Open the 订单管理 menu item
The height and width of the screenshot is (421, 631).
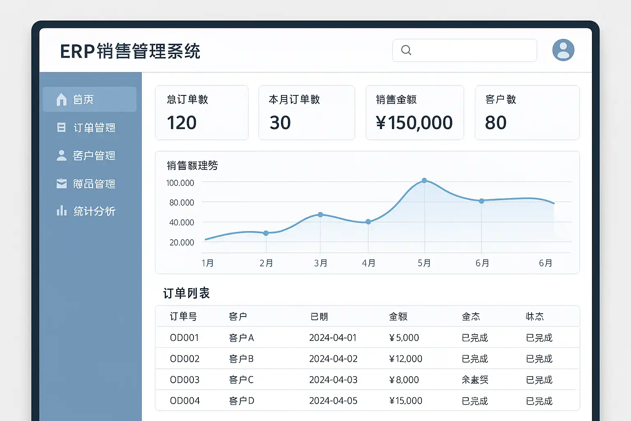[94, 127]
